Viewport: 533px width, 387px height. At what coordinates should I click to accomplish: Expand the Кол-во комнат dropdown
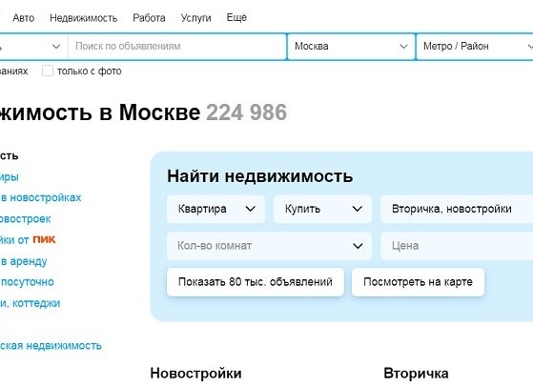pos(269,246)
